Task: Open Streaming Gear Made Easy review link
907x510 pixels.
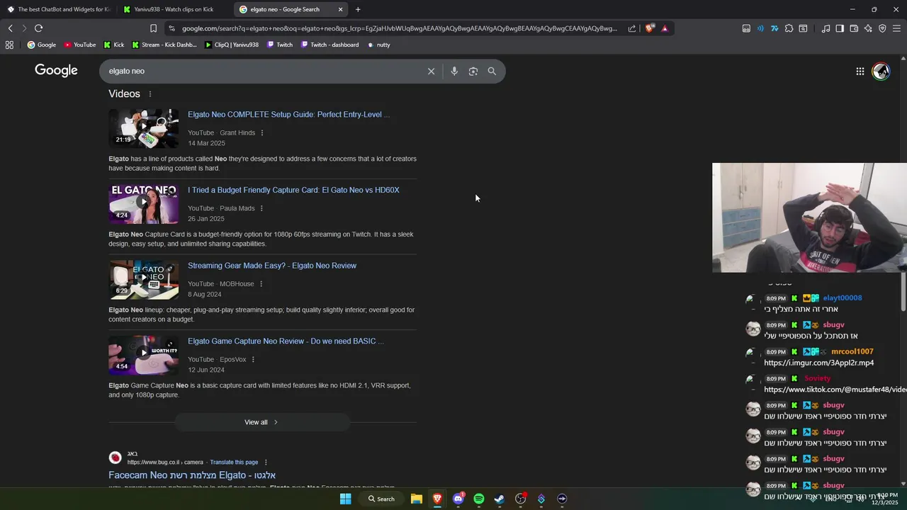Action: coord(272,266)
